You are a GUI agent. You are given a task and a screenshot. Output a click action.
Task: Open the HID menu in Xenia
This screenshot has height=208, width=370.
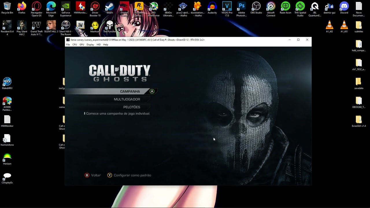pos(99,45)
